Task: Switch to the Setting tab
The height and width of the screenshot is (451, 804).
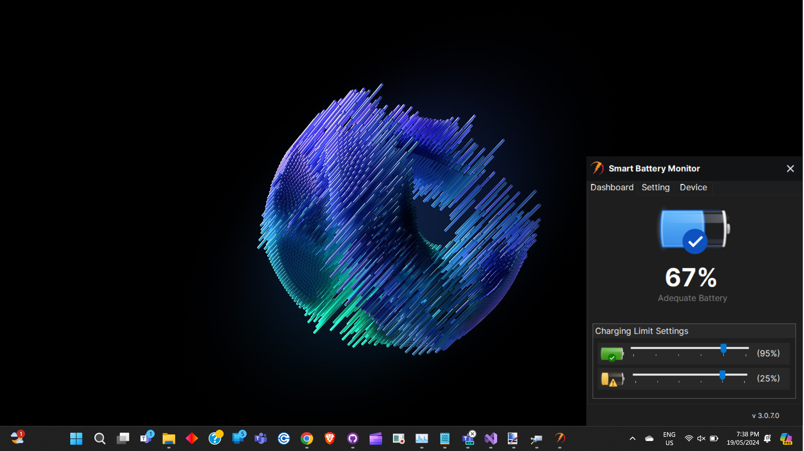Action: pyautogui.click(x=655, y=187)
